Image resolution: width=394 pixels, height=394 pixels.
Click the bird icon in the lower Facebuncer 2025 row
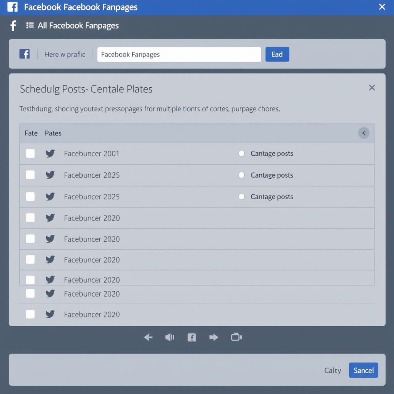50,197
